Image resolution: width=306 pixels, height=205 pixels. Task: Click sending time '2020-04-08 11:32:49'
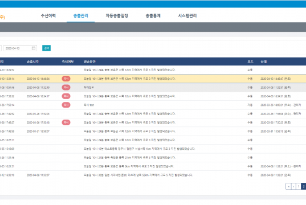click(x=38, y=87)
